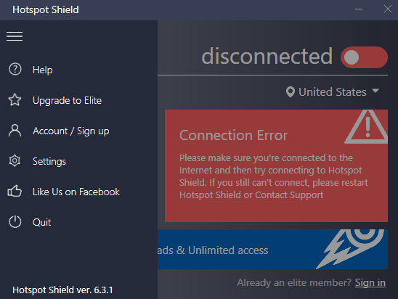Collapse the hamburger menu icon
This screenshot has width=398, height=299.
[x=15, y=36]
